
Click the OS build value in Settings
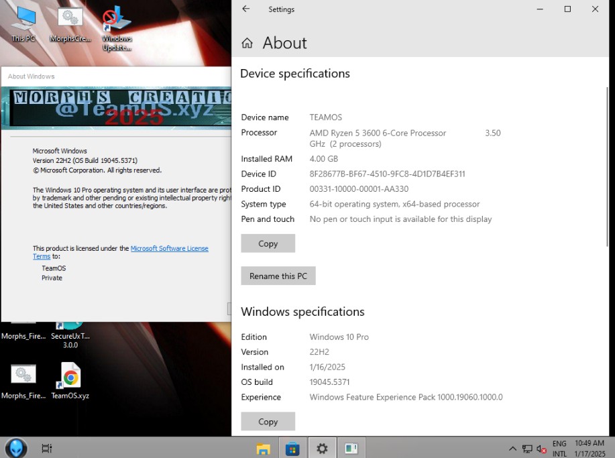pos(329,382)
